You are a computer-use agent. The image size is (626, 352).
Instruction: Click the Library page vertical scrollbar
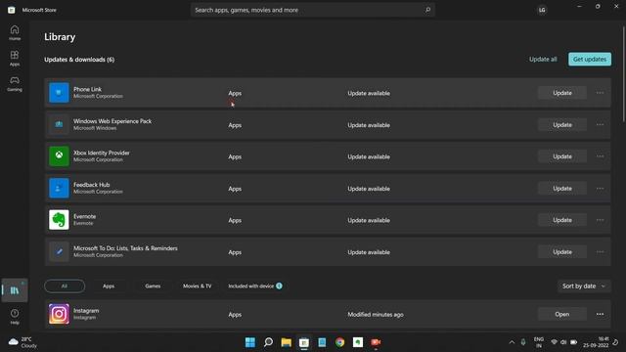coord(624,74)
